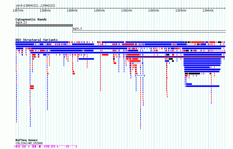Click the 138900k ruler tick label
Viewport: 233px width, 149px height.
(72, 10)
